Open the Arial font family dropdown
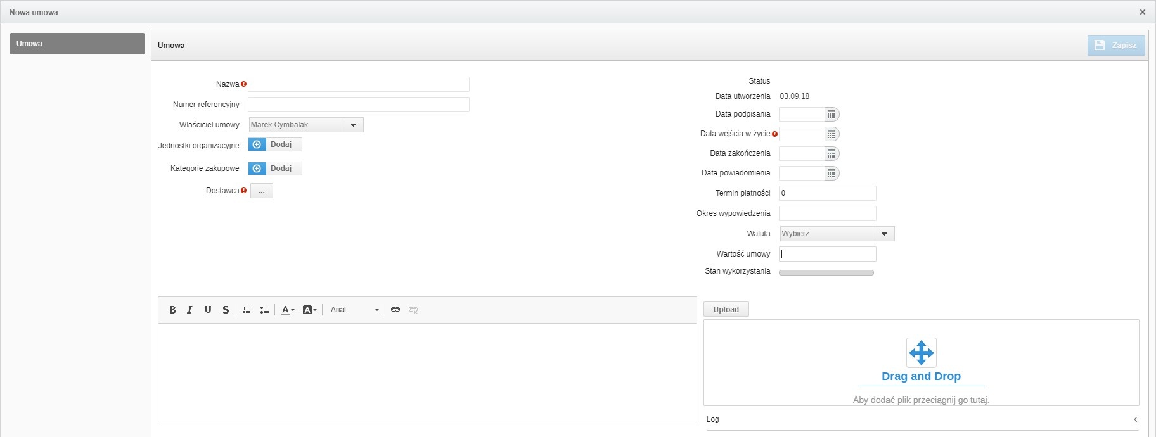The image size is (1156, 437). tap(354, 310)
